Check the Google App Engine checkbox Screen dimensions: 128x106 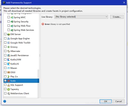[x=5, y=38]
